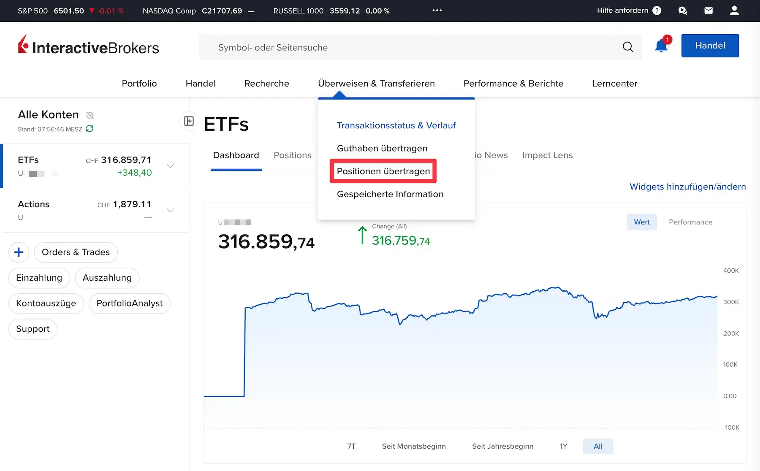Click the Einzahlung button
Image resolution: width=760 pixels, height=471 pixels.
coord(39,278)
